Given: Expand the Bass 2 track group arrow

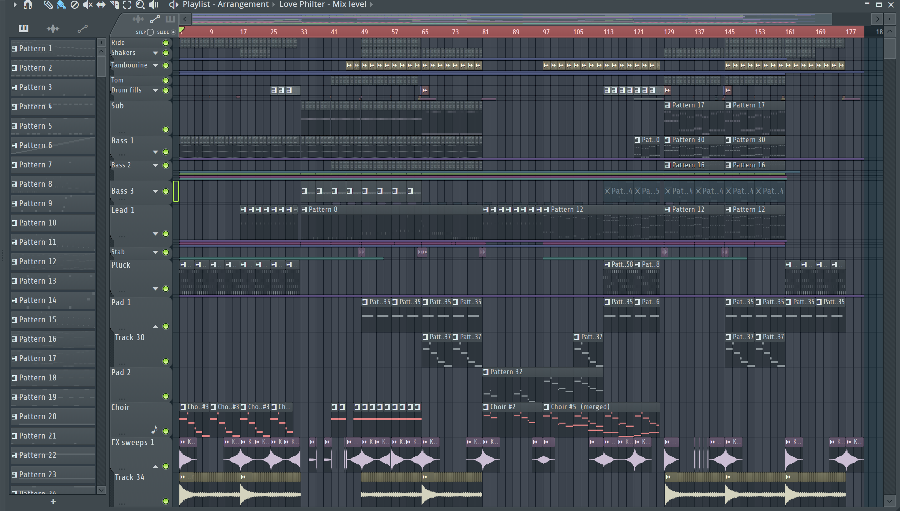Looking at the screenshot, I should (155, 165).
